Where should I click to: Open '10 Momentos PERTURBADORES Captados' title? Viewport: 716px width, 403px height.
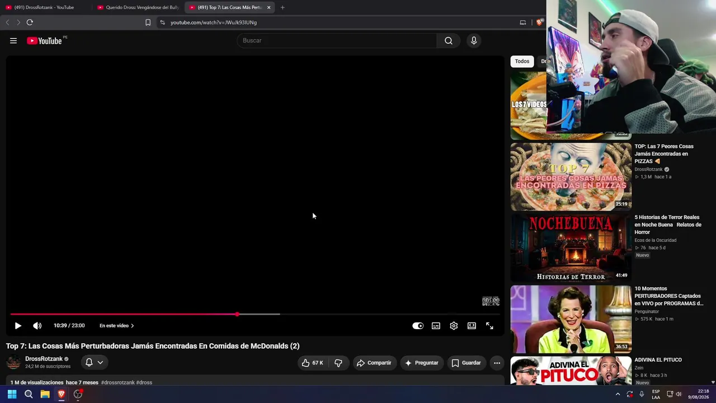[x=669, y=296]
